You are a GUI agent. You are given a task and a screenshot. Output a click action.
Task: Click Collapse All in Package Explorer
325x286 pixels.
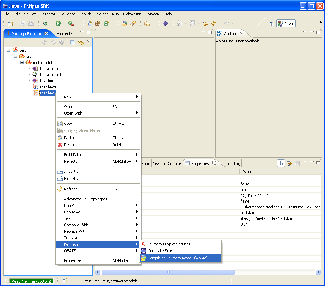coord(72,42)
